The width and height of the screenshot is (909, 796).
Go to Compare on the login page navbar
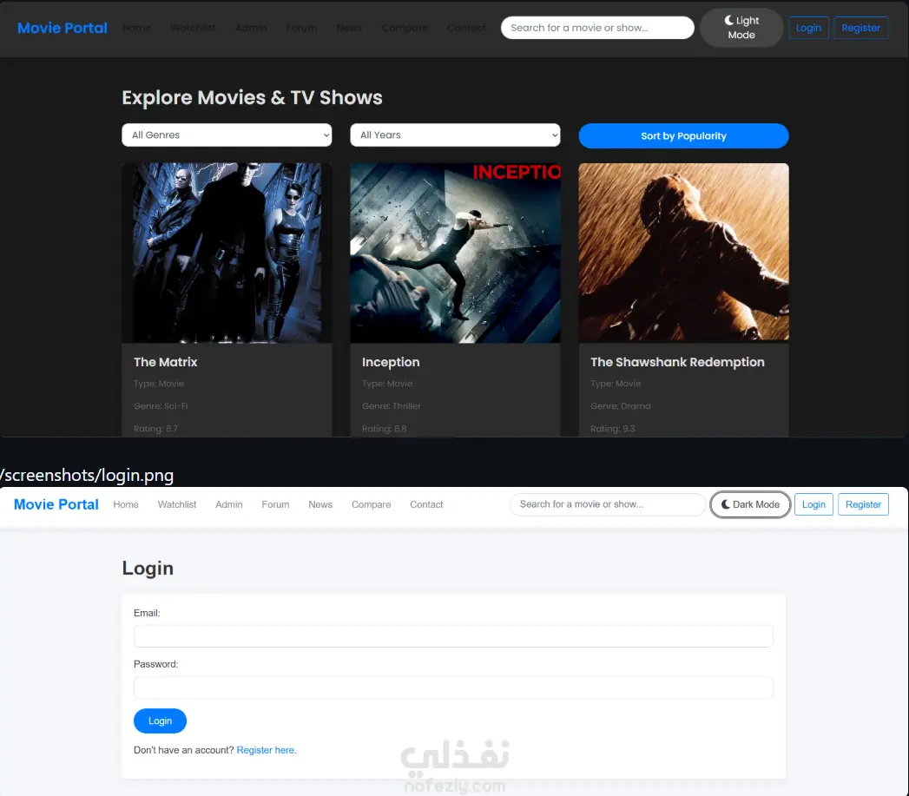371,504
